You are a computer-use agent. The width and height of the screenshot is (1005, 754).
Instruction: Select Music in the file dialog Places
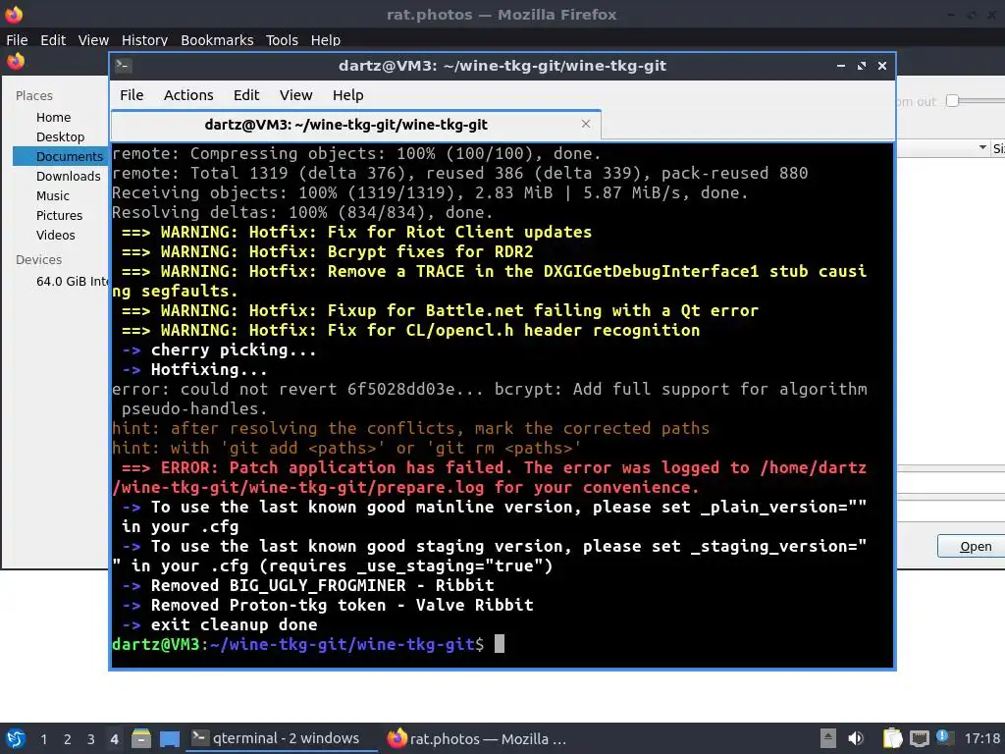(x=53, y=195)
